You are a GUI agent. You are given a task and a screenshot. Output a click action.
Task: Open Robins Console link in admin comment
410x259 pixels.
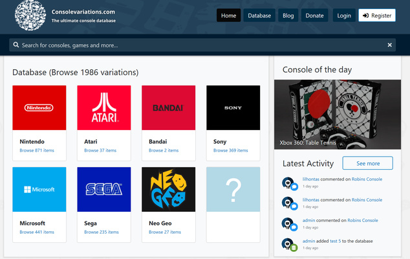point(363,220)
